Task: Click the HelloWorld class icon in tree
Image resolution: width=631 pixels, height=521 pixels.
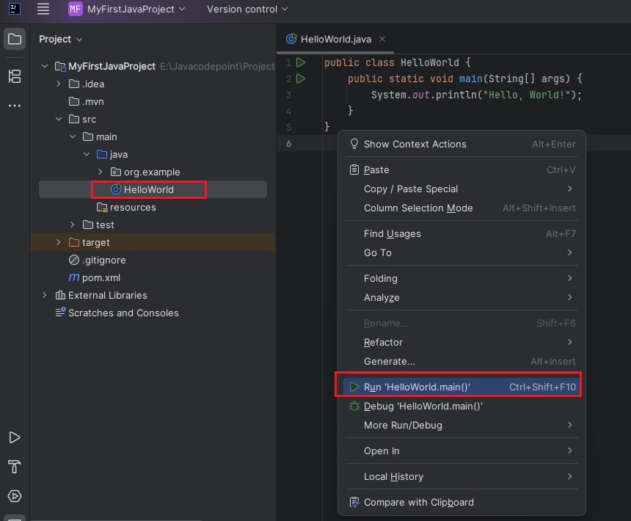Action: click(x=116, y=189)
